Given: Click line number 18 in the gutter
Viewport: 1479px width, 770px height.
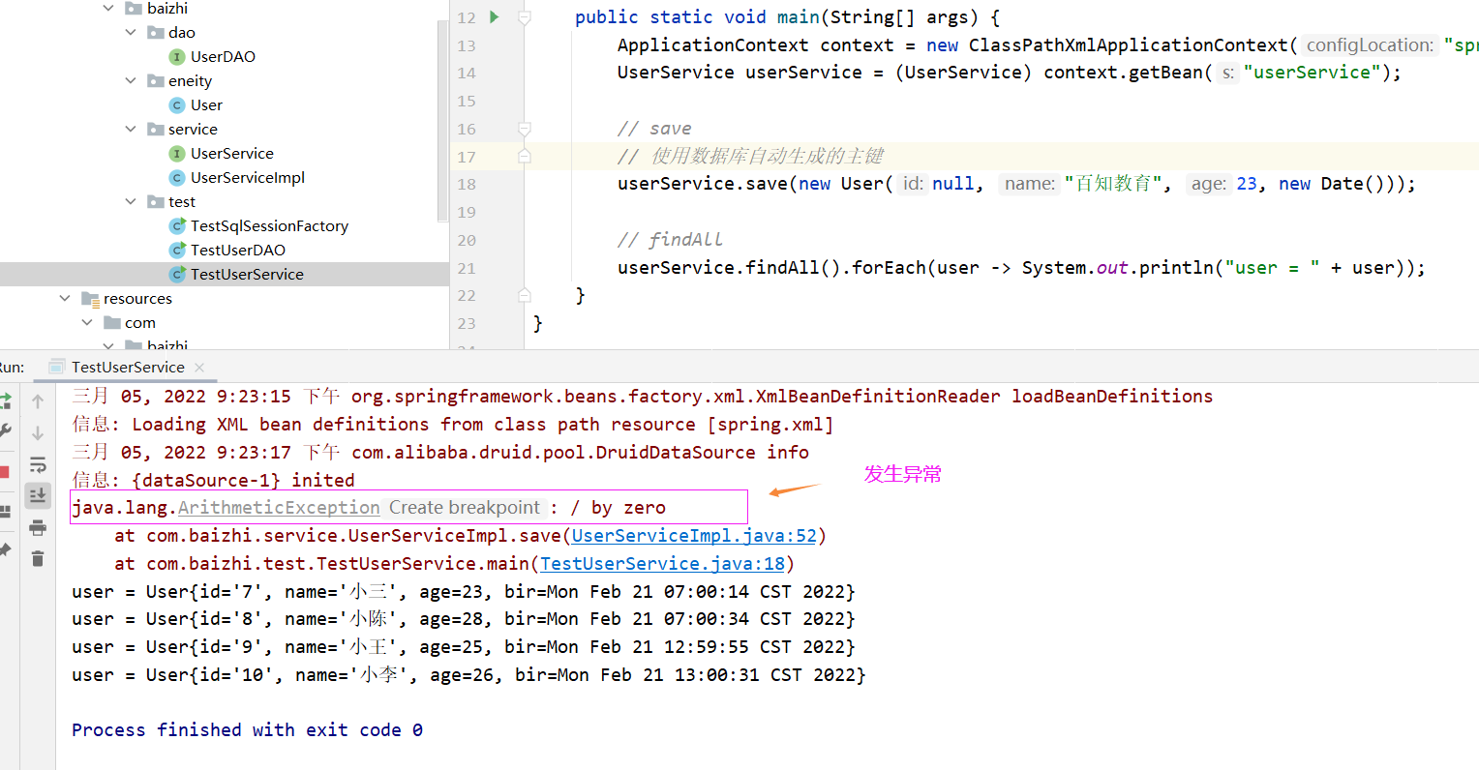Looking at the screenshot, I should [x=467, y=185].
